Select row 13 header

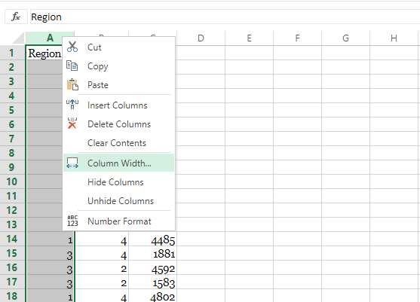(12, 224)
